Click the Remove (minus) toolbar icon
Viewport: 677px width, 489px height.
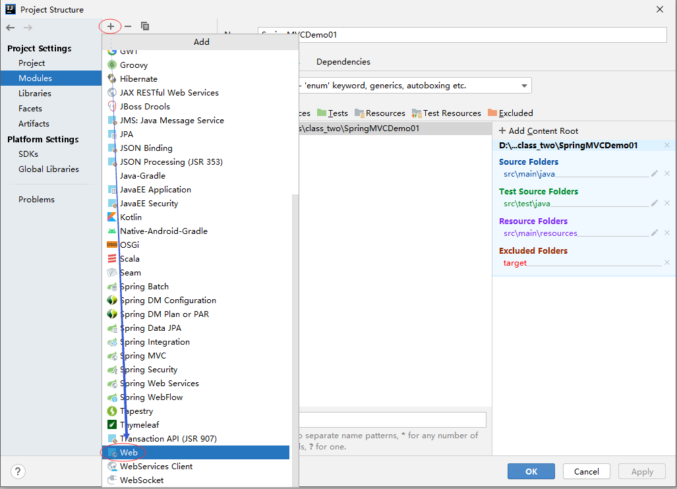[128, 26]
